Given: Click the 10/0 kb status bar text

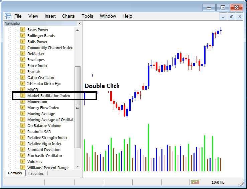Looking at the screenshot, I should pyautogui.click(x=218, y=182).
